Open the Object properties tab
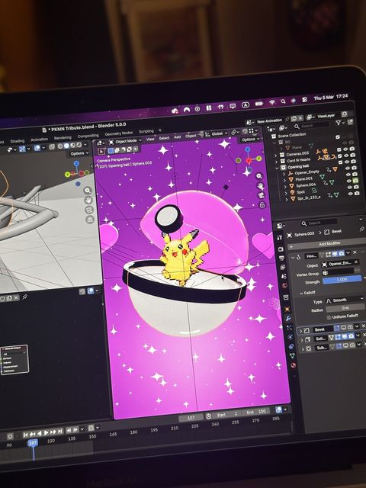This screenshot has width=366, height=488. tap(287, 309)
